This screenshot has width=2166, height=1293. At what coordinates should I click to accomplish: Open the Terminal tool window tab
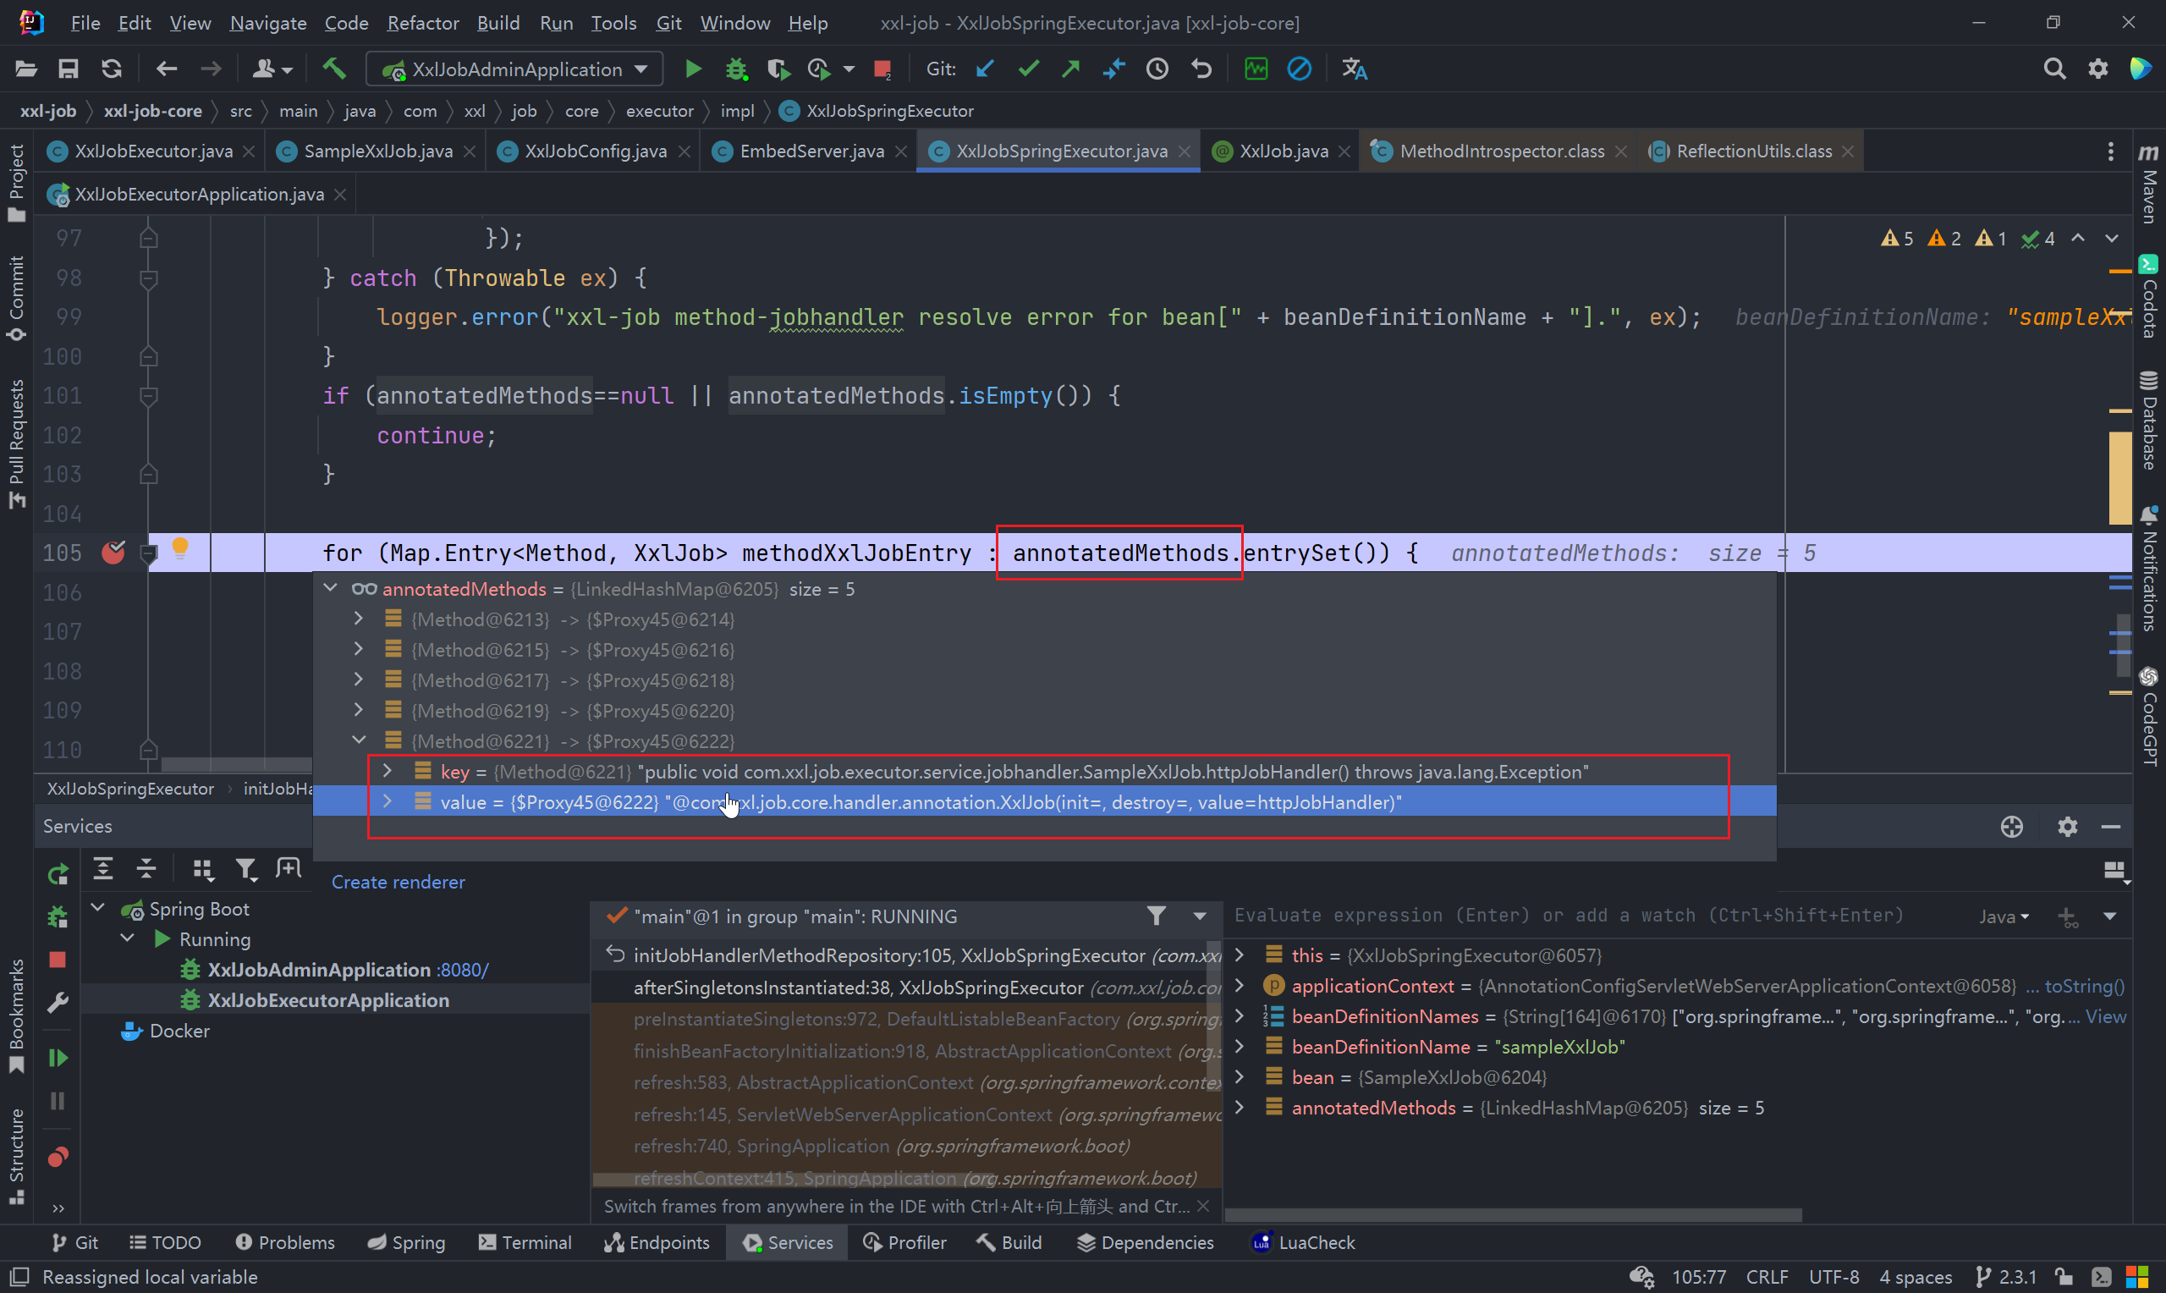(525, 1242)
